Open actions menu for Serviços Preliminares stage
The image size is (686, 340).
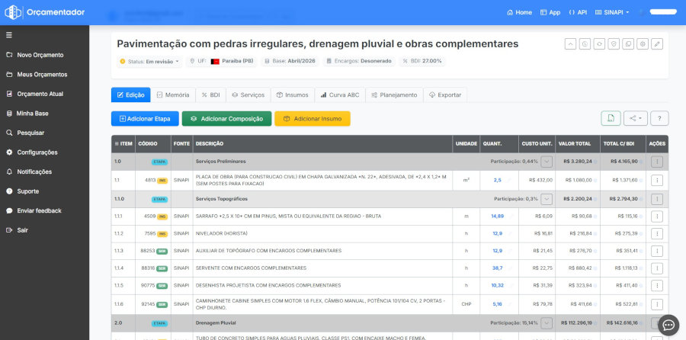click(x=657, y=162)
